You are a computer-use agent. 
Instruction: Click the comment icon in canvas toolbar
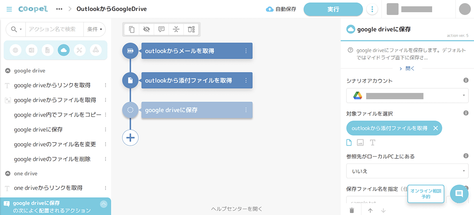pyautogui.click(x=161, y=29)
